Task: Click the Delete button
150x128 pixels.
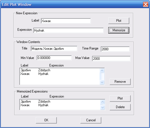Action: click(x=120, y=107)
